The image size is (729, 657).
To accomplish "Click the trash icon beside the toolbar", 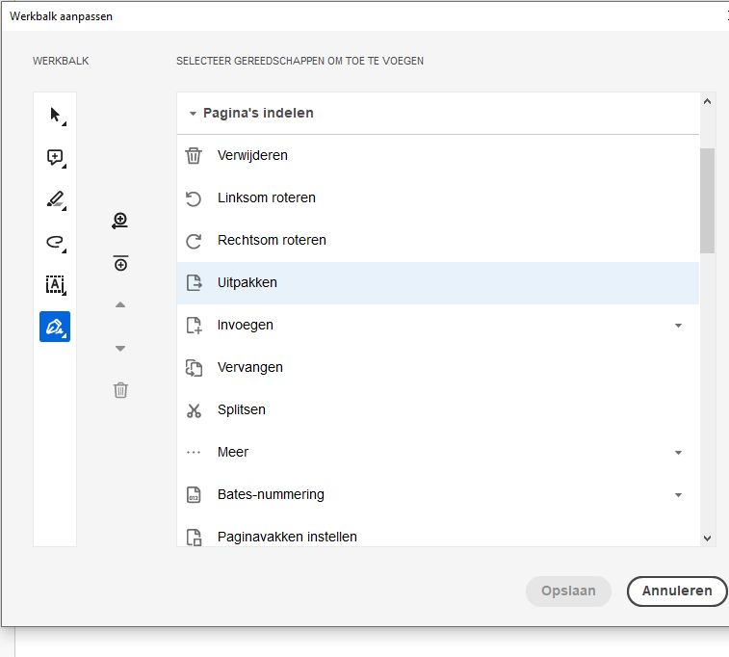I will pyautogui.click(x=120, y=390).
